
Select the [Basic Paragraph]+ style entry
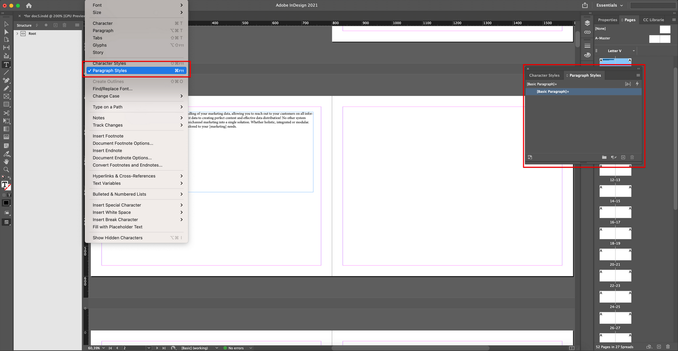552,91
